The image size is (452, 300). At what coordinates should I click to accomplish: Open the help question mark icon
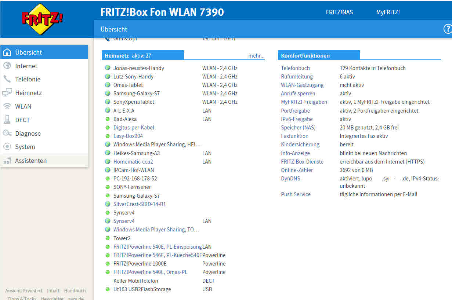coord(448,29)
